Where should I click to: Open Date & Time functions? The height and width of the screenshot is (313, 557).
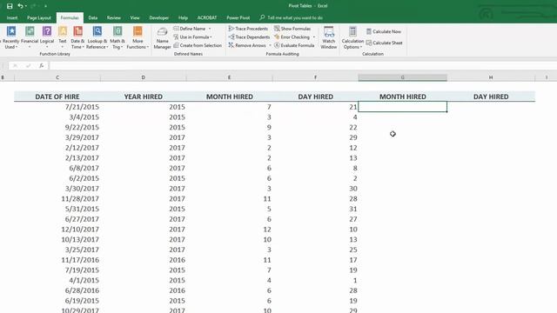[77, 37]
